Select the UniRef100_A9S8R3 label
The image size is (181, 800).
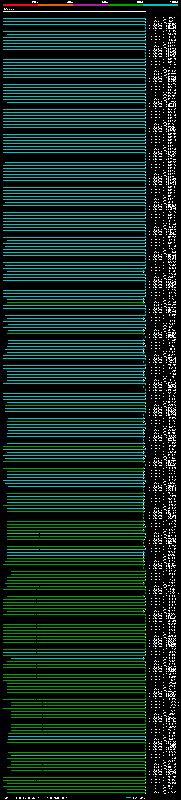click(x=162, y=346)
